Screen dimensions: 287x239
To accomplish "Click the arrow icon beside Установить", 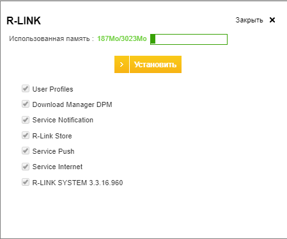I will coord(121,64).
